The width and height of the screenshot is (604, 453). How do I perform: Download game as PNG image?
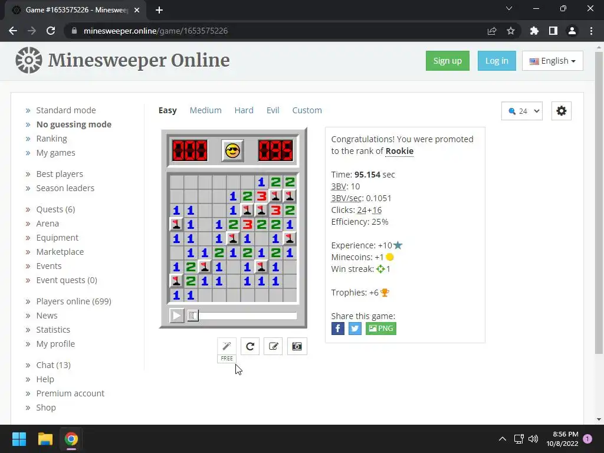381,329
